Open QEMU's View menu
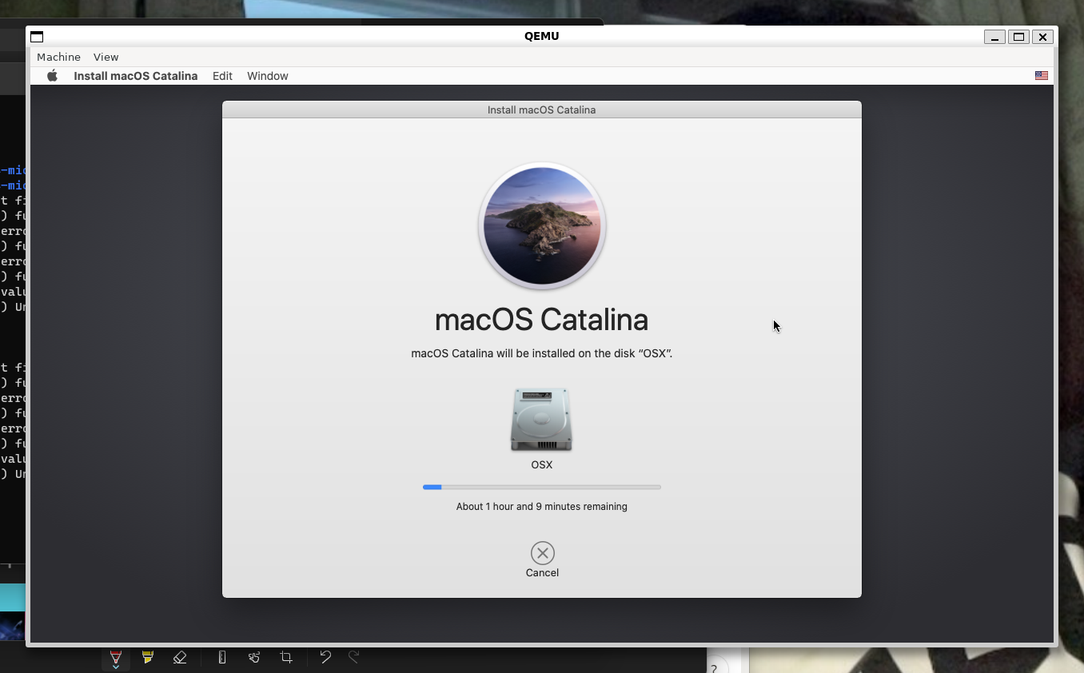This screenshot has height=673, width=1084. point(106,57)
